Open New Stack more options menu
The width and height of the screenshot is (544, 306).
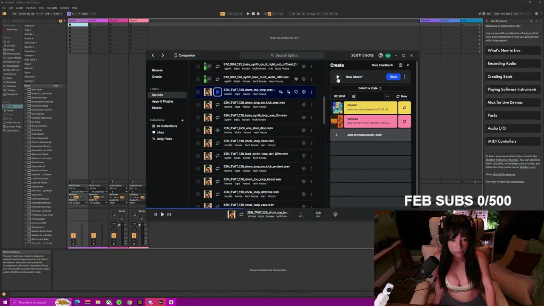[x=405, y=77]
